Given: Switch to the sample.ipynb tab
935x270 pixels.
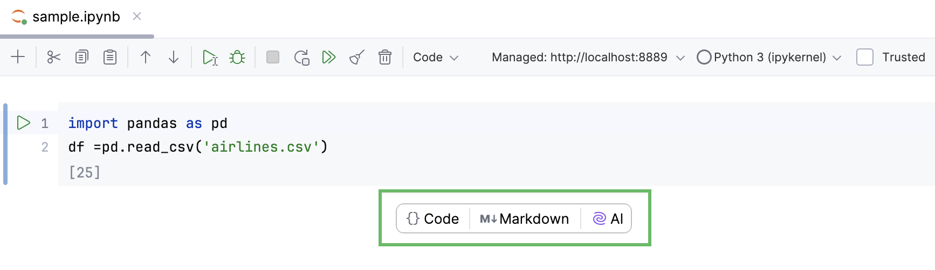Looking at the screenshot, I should coord(76,17).
